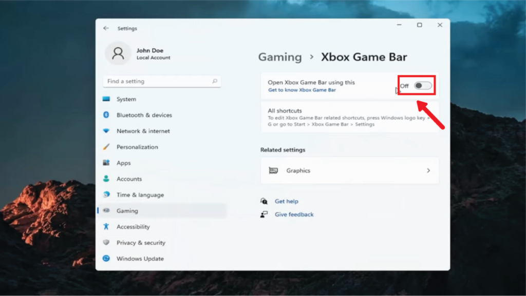Click the search magnifier icon

tap(215, 81)
